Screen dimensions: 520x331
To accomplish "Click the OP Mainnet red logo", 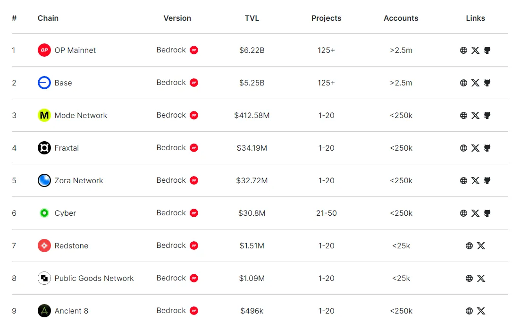I will point(44,50).
